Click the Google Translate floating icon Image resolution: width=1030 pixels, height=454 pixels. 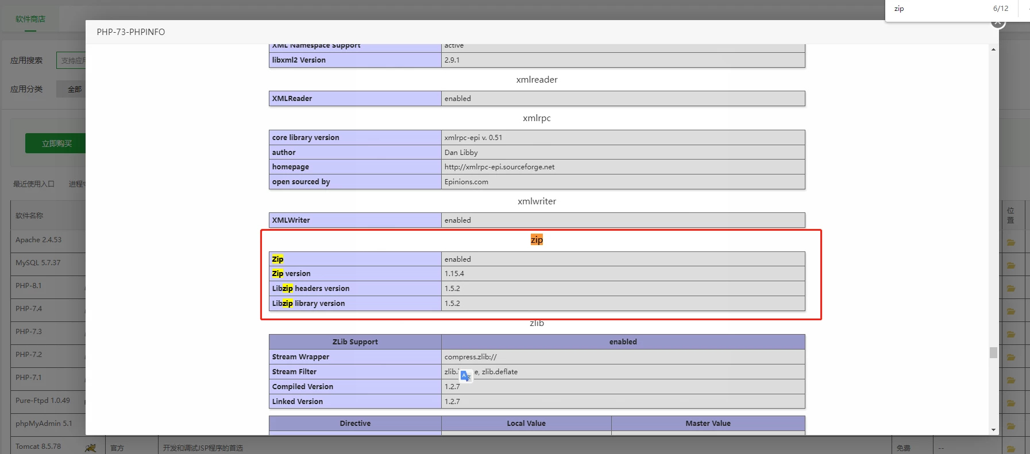(x=466, y=376)
